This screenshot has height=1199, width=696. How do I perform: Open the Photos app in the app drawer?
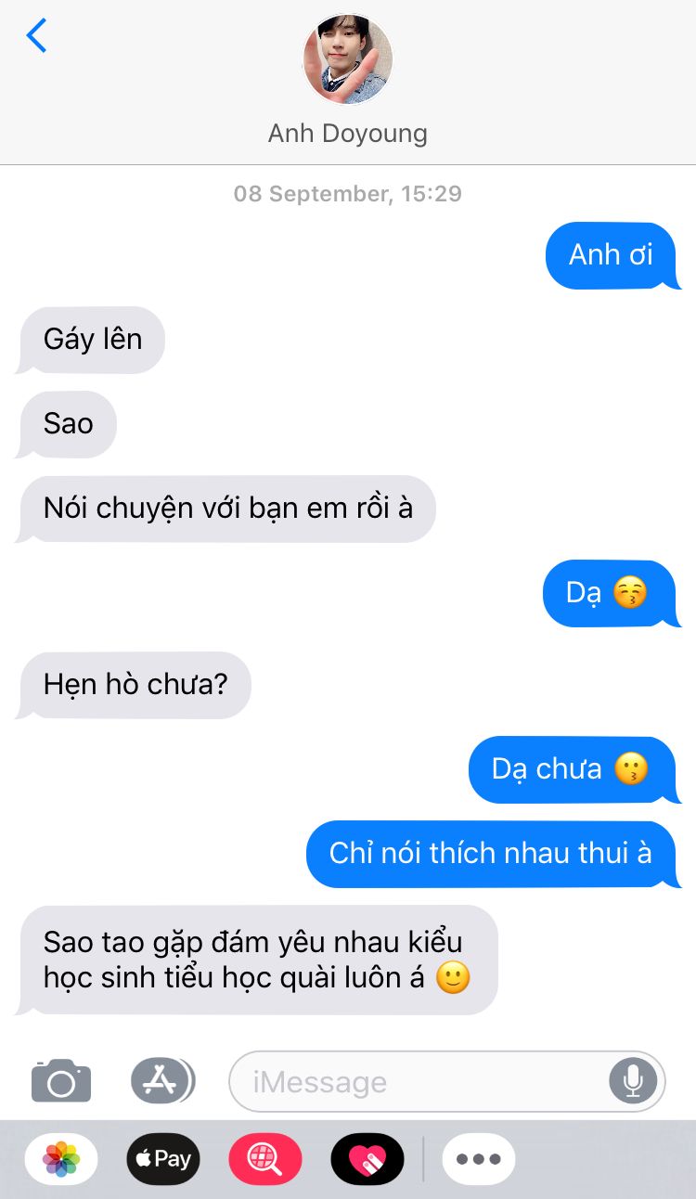pos(61,1158)
